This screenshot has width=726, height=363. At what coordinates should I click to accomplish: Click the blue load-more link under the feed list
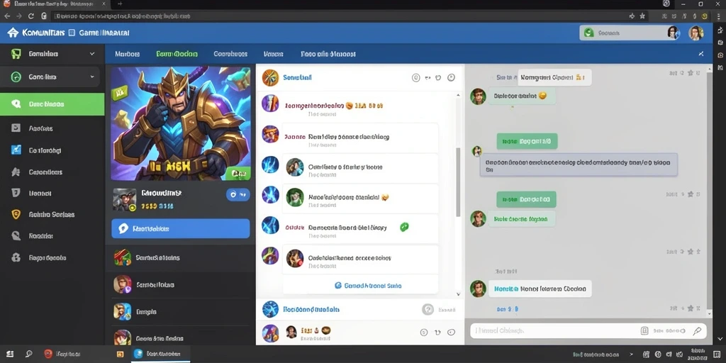click(368, 286)
